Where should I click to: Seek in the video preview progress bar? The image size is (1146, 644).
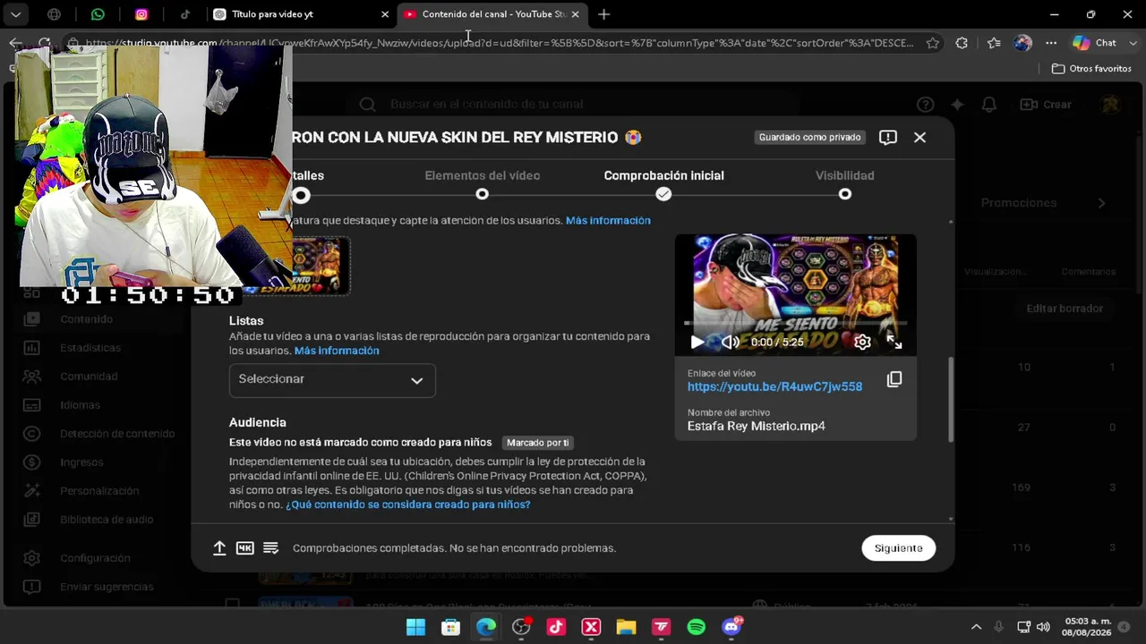[795, 322]
